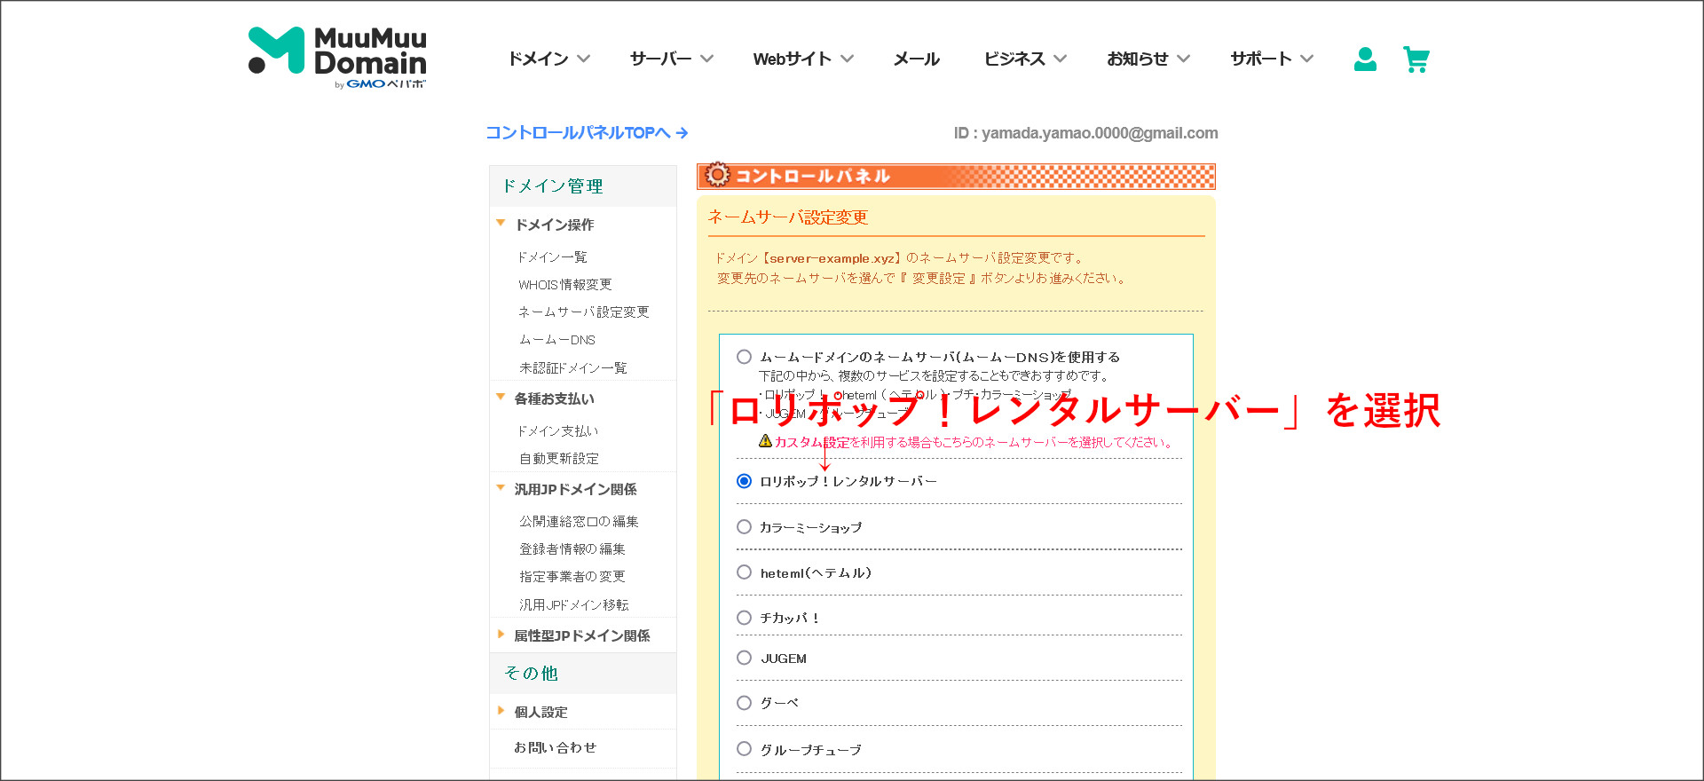Open 未認証ドメイン一覧 in sidebar

(573, 367)
